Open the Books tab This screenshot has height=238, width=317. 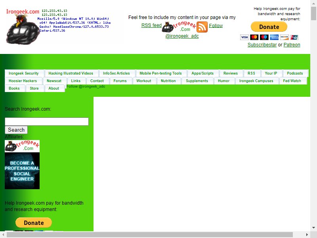pos(14,88)
